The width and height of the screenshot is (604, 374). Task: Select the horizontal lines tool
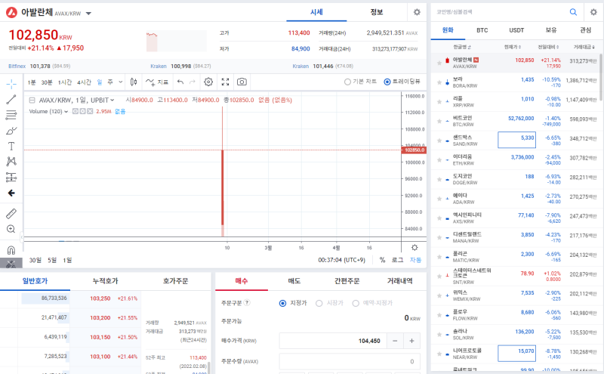(x=11, y=115)
